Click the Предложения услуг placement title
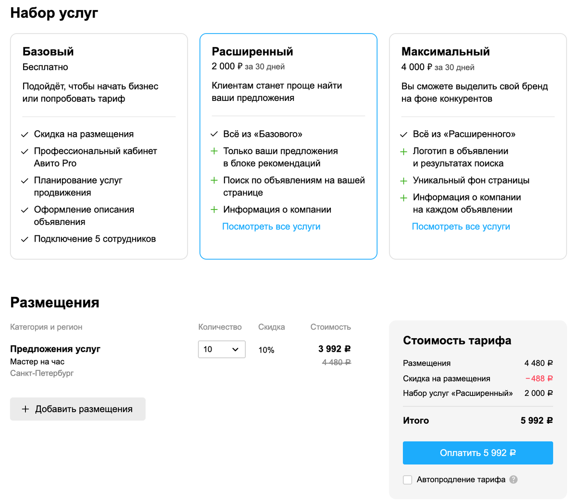The width and height of the screenshot is (577, 503). [55, 349]
